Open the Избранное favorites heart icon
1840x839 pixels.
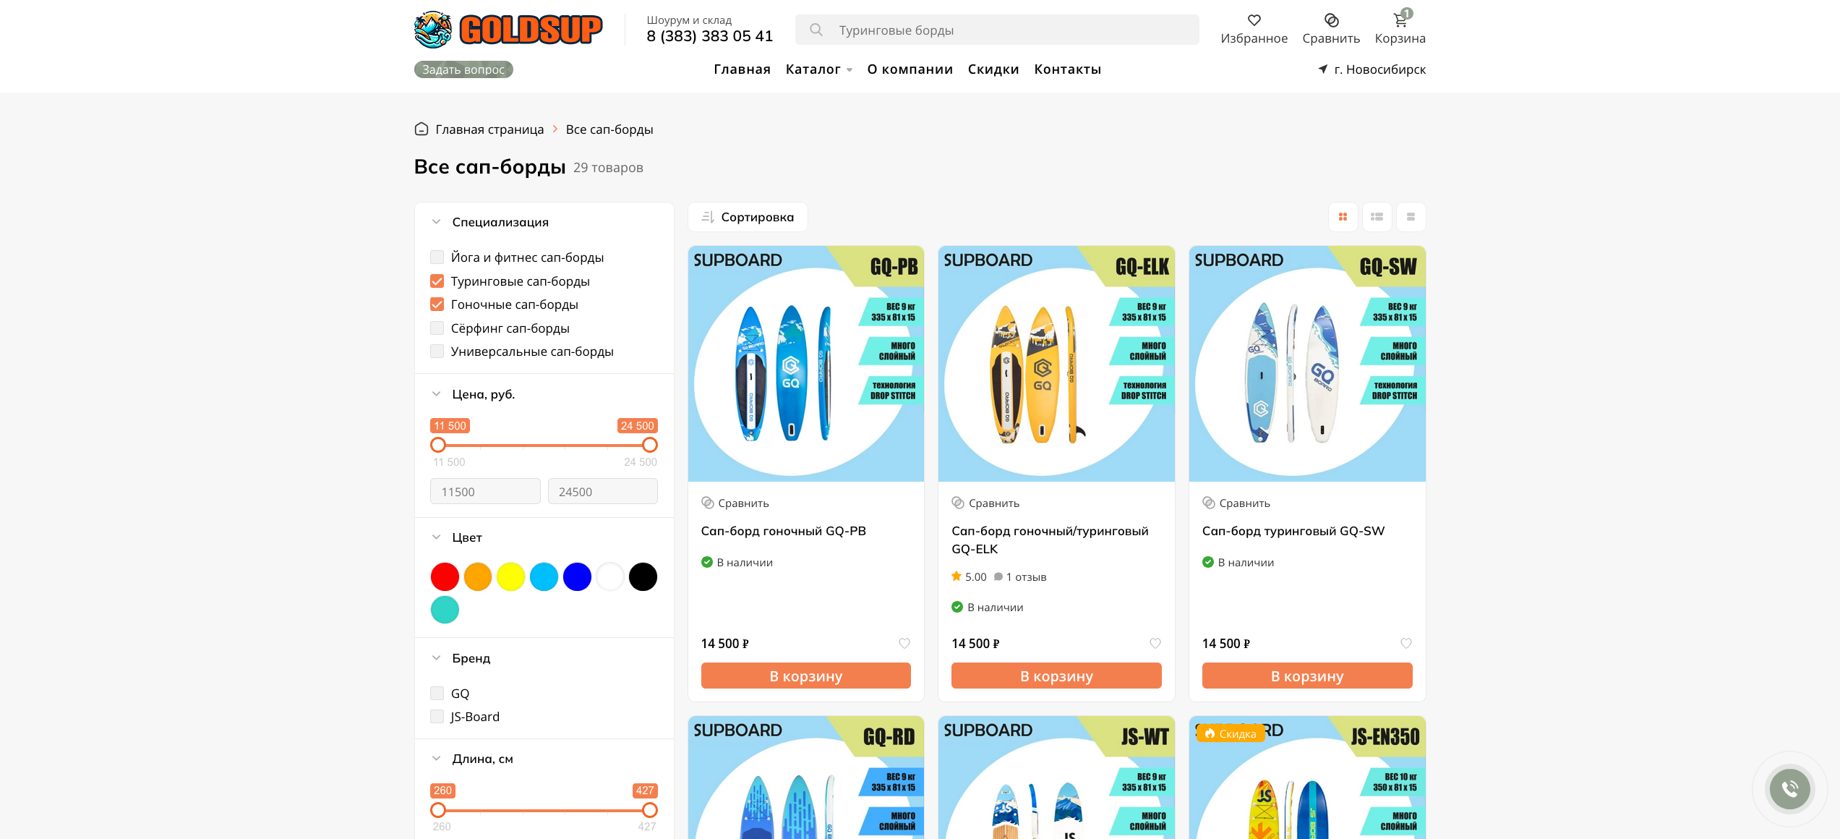1254,20
